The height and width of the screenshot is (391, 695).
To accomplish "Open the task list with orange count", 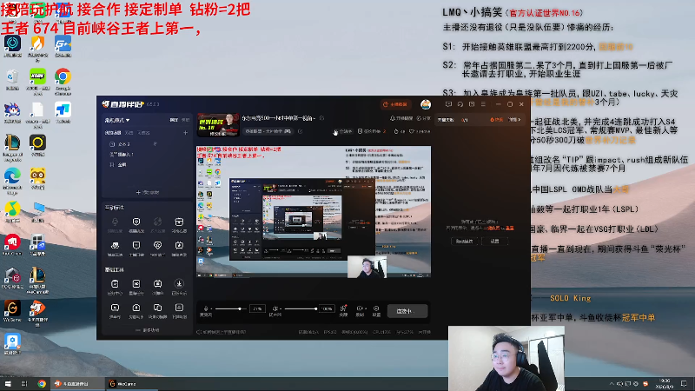I will coord(373,131).
